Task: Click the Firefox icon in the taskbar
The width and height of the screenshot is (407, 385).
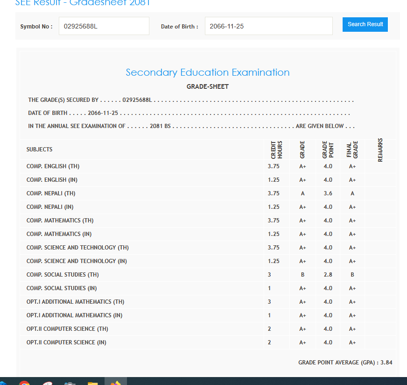Action: tap(115, 383)
